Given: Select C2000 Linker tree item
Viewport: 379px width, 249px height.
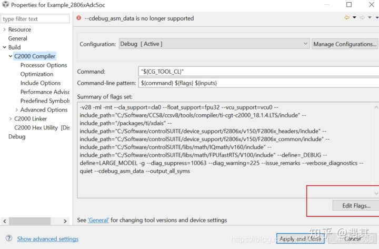Looking at the screenshot, I should (x=31, y=118).
